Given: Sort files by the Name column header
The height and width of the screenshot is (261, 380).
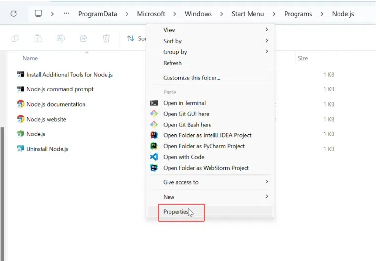Looking at the screenshot, I should point(30,58).
